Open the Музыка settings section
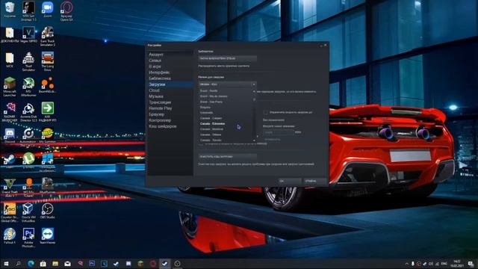Screen dimensions: 478x269 tap(156, 96)
